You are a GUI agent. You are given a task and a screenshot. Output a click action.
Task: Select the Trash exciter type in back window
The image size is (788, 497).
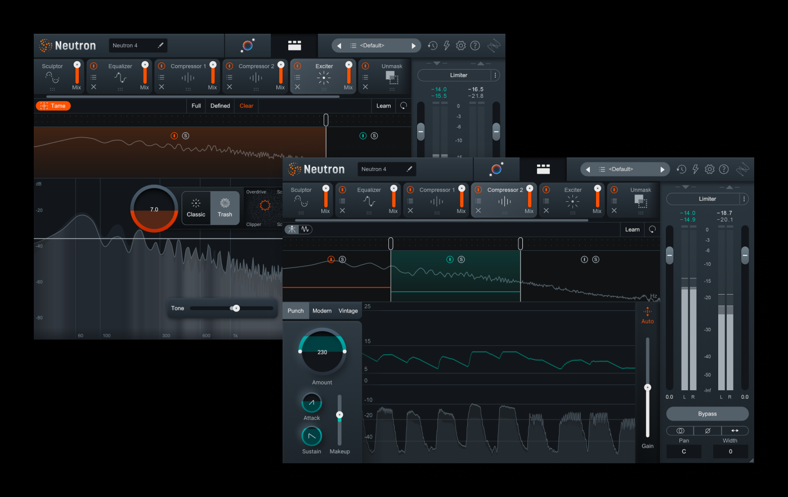tap(225, 208)
